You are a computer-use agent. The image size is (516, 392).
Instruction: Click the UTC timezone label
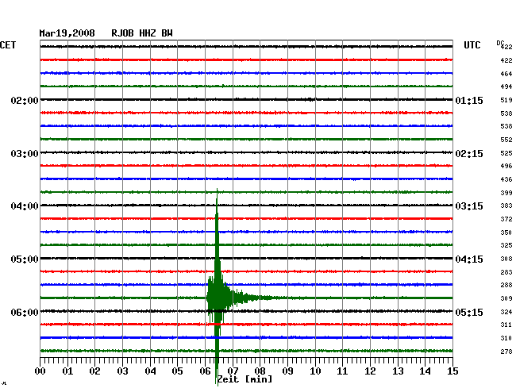472,45
